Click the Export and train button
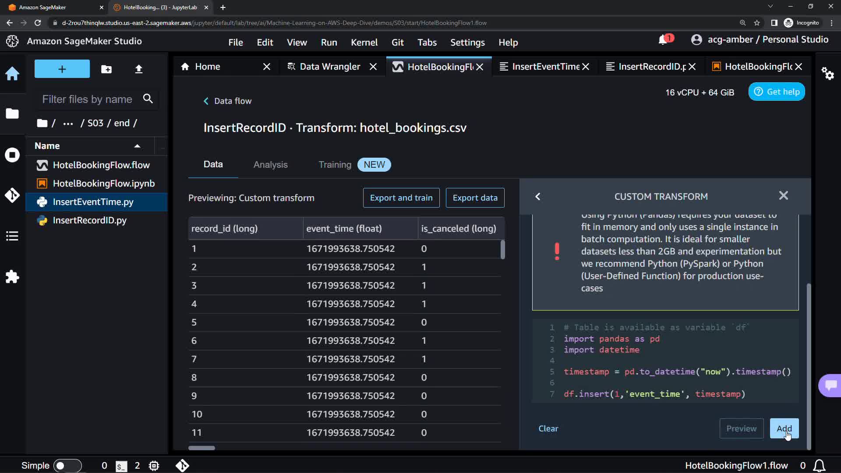This screenshot has width=841, height=473. (x=401, y=198)
